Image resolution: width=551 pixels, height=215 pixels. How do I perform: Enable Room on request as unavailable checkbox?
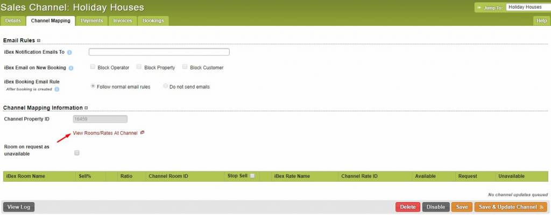point(77,153)
